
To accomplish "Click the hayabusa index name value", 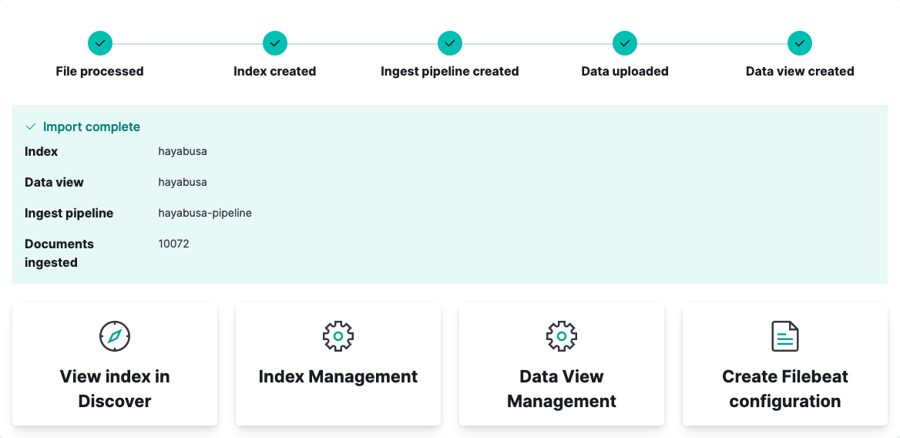I will (183, 152).
